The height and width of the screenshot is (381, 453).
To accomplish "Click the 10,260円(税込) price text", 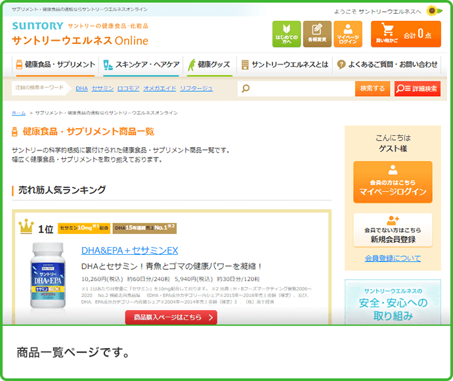I will coord(102,279).
